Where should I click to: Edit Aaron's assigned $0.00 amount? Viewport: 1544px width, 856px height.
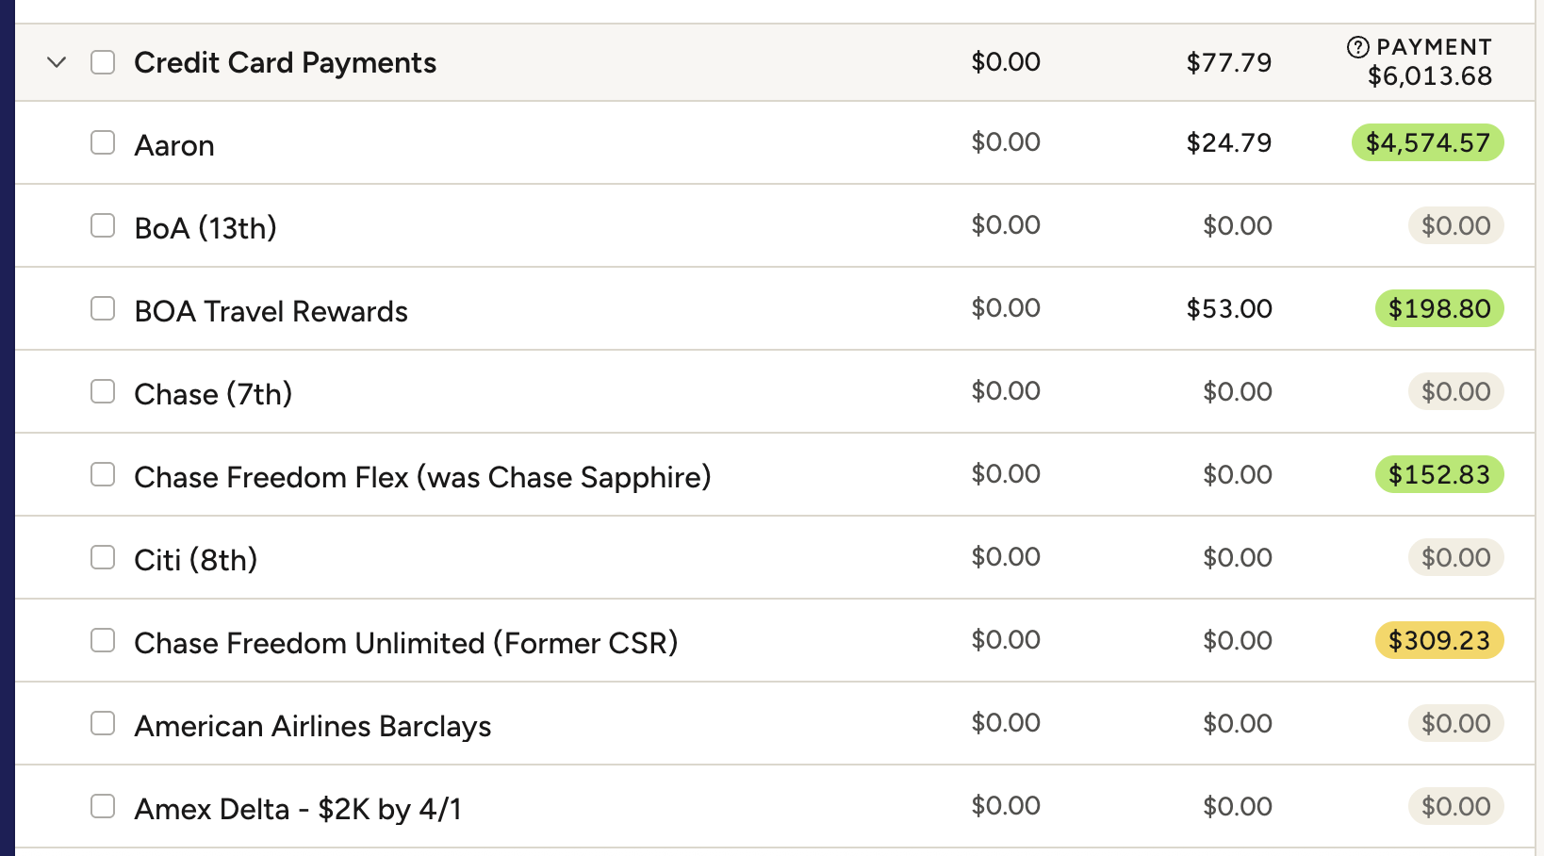(1006, 143)
